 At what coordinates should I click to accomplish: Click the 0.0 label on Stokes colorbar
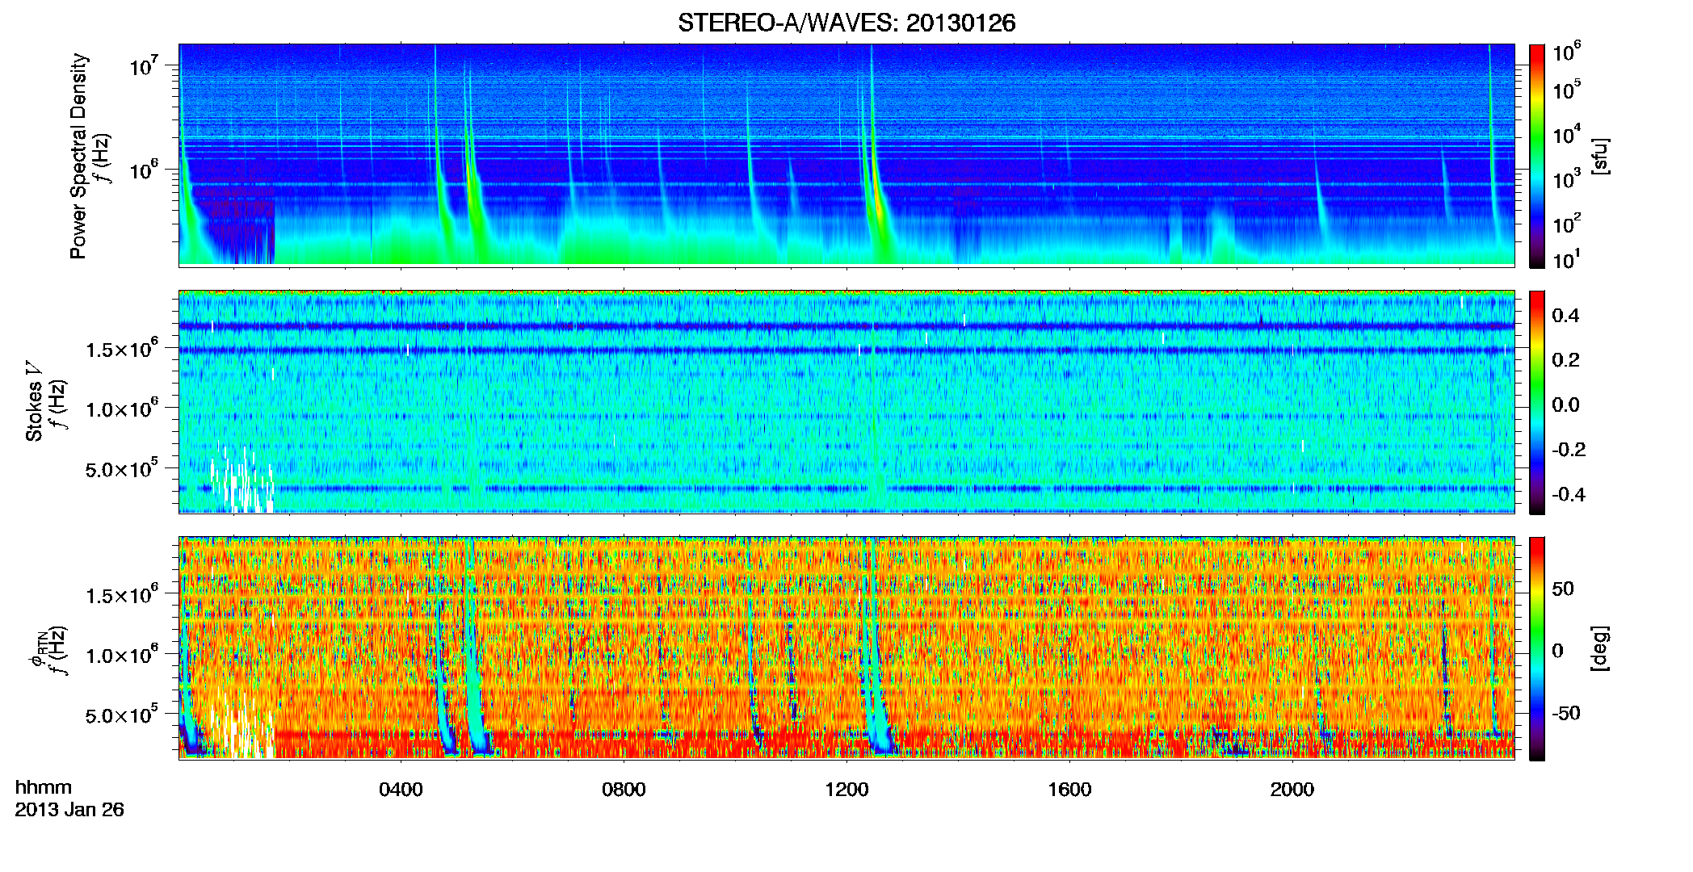[1565, 405]
